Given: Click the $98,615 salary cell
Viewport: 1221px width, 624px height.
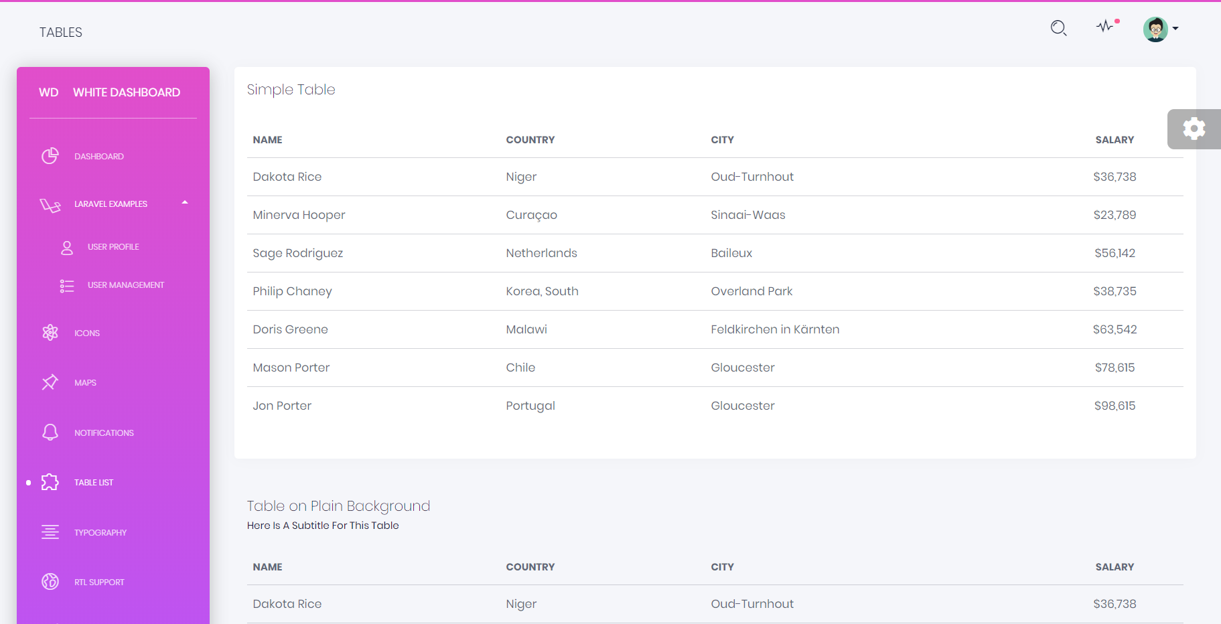Looking at the screenshot, I should click(x=1115, y=406).
